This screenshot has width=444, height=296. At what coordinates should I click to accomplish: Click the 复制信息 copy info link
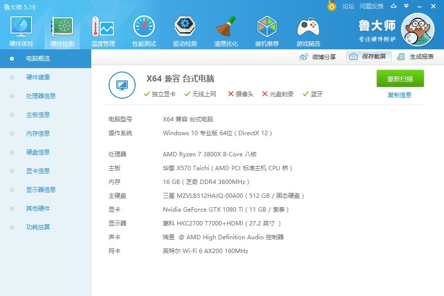(400, 95)
